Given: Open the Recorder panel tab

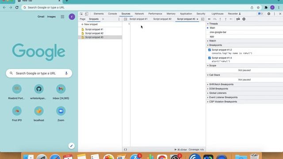Looking at the screenshot, I should [234, 14].
